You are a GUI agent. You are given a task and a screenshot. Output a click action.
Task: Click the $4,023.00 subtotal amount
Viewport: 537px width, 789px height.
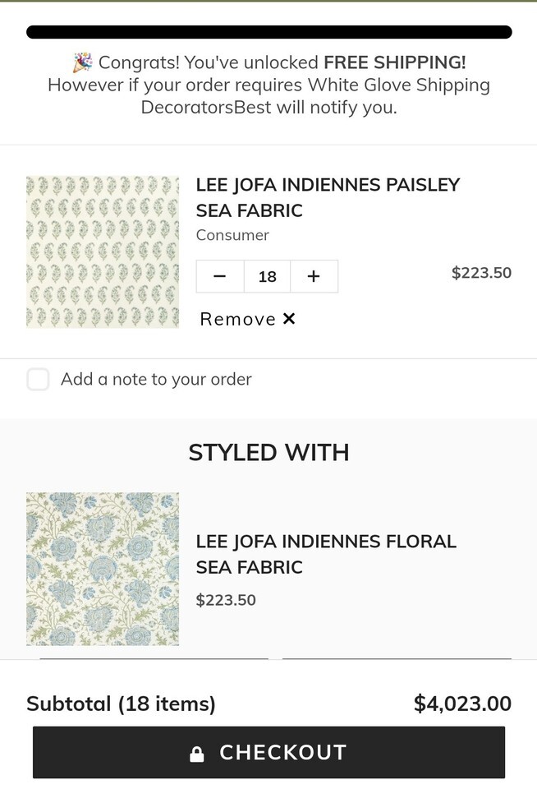coord(462,704)
